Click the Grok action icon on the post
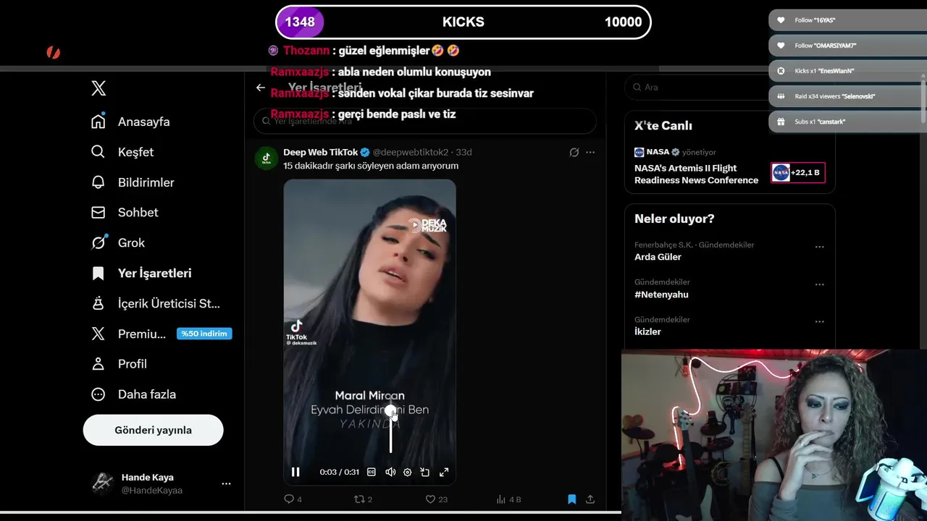This screenshot has height=521, width=927. tap(574, 152)
